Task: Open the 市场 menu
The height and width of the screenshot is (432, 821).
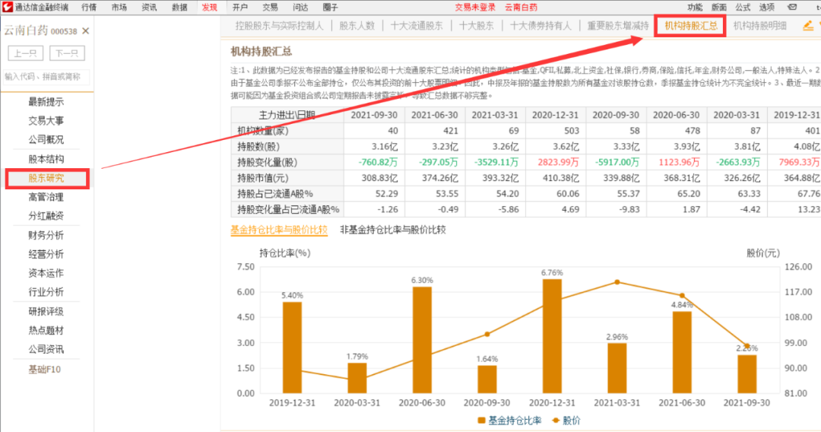Action: (119, 8)
